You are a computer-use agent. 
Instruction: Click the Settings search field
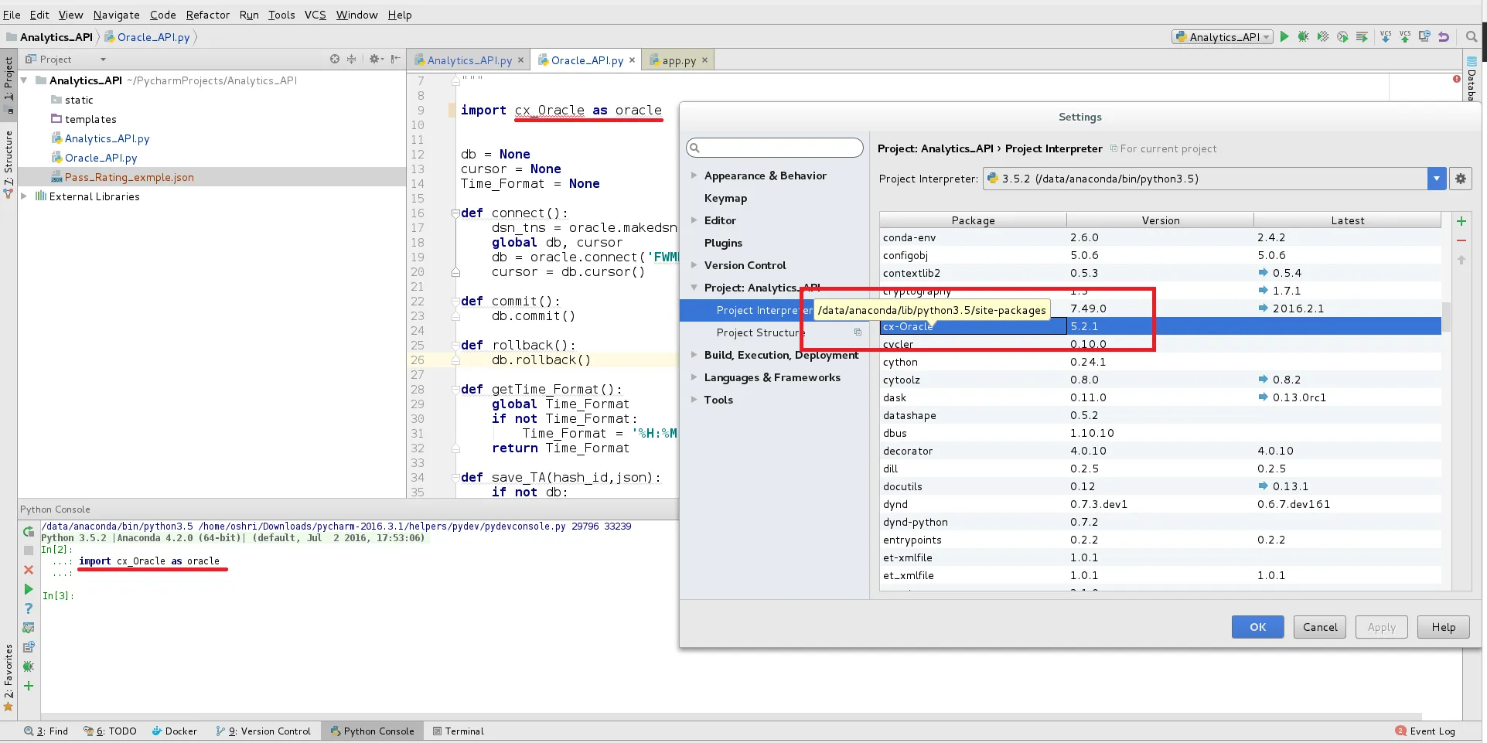[775, 148]
